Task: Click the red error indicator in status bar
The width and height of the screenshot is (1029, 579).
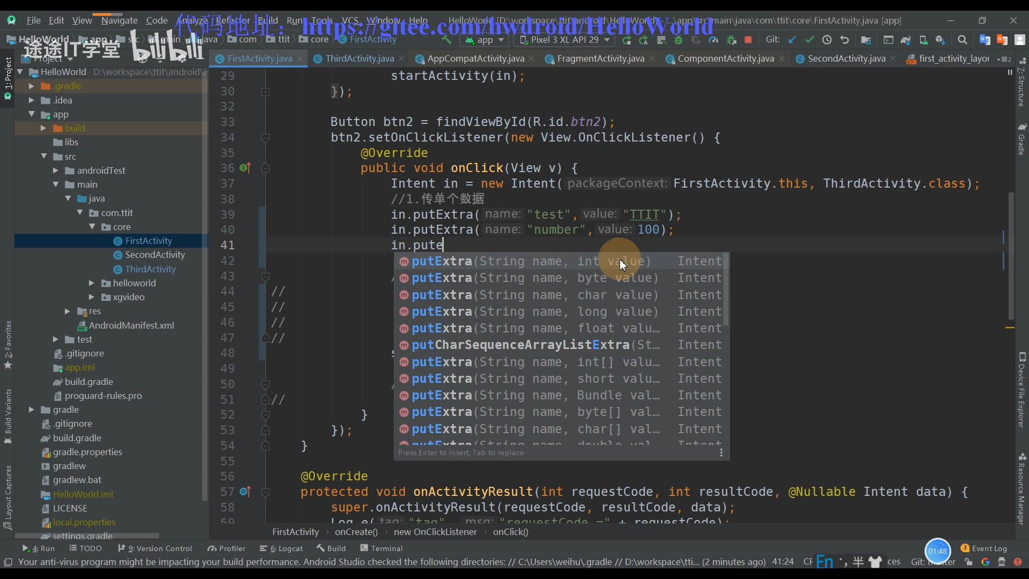Action: pyautogui.click(x=1017, y=562)
